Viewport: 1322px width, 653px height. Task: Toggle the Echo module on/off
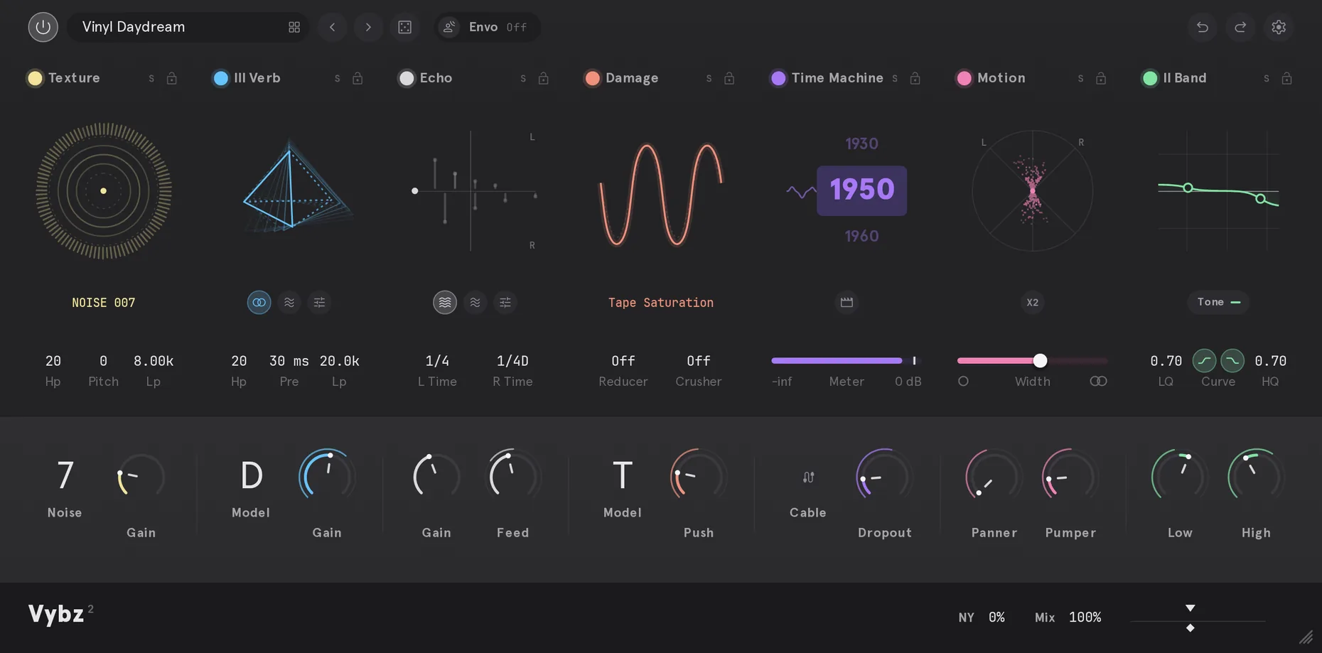point(407,78)
